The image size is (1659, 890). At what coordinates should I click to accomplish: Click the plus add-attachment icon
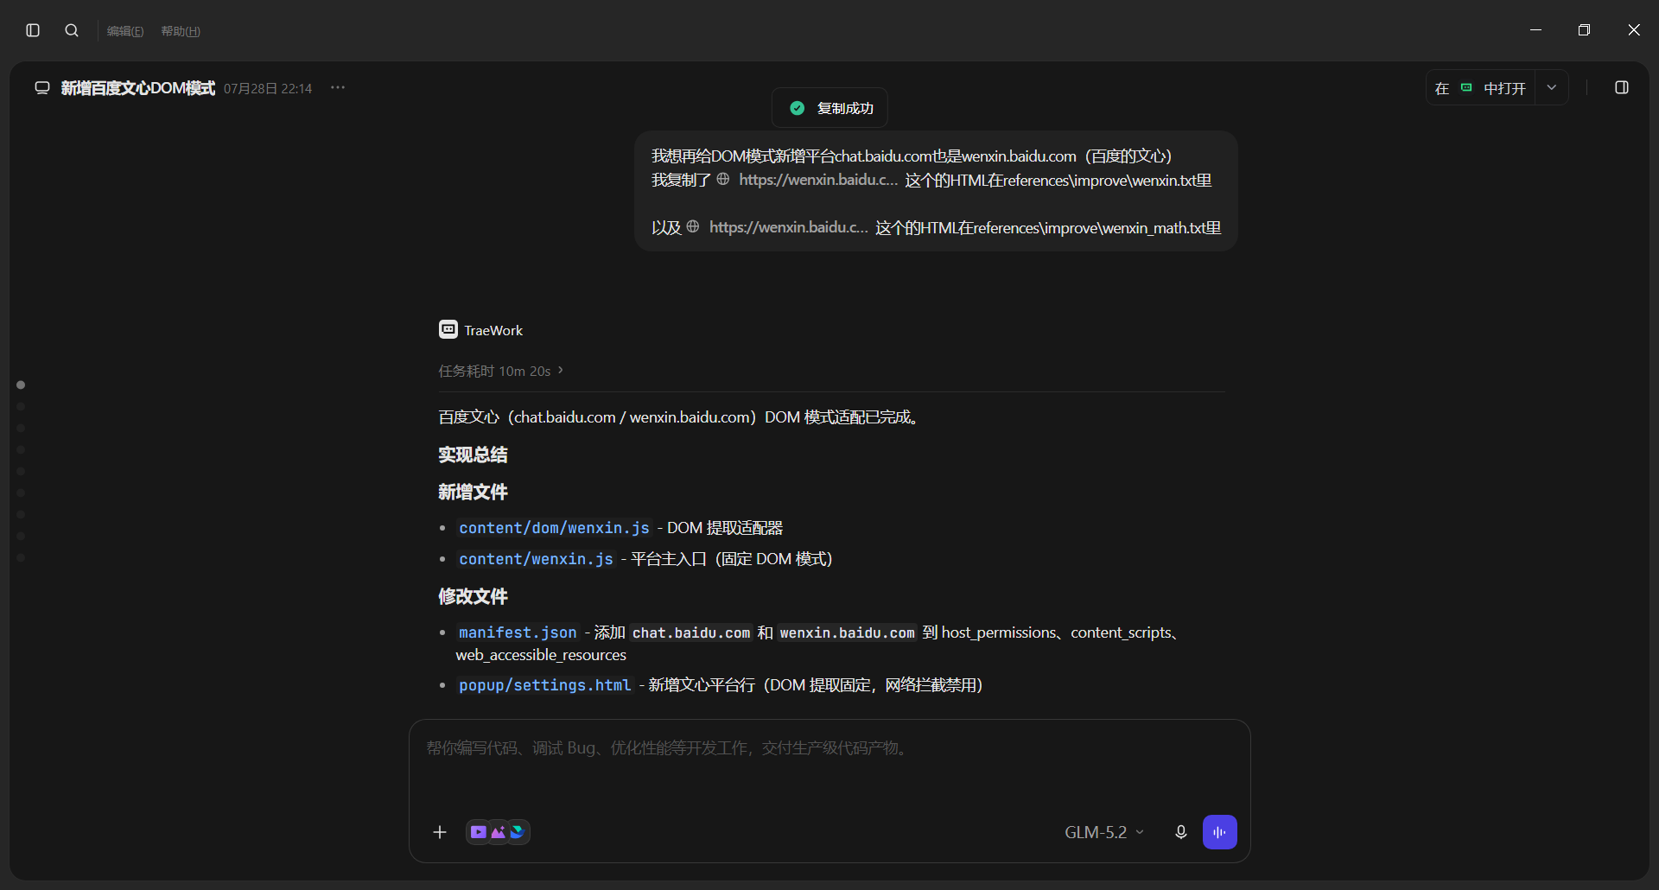(440, 832)
